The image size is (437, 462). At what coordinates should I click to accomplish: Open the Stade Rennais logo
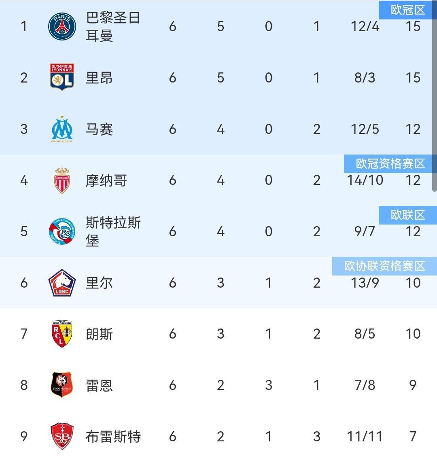(62, 385)
